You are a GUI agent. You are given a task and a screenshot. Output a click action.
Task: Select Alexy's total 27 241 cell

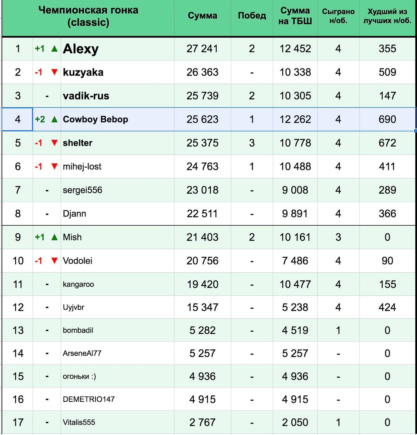[202, 49]
